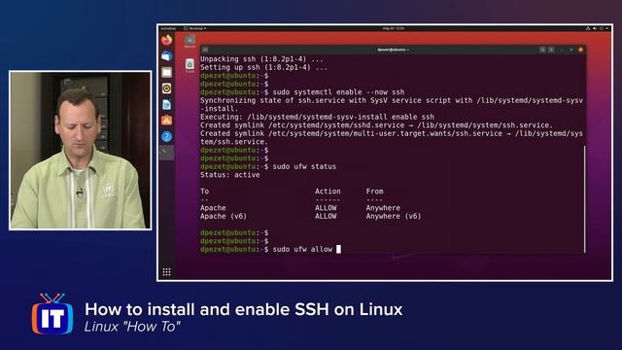Image resolution: width=622 pixels, height=350 pixels.
Task: Open the Activities overview
Action: (168, 28)
